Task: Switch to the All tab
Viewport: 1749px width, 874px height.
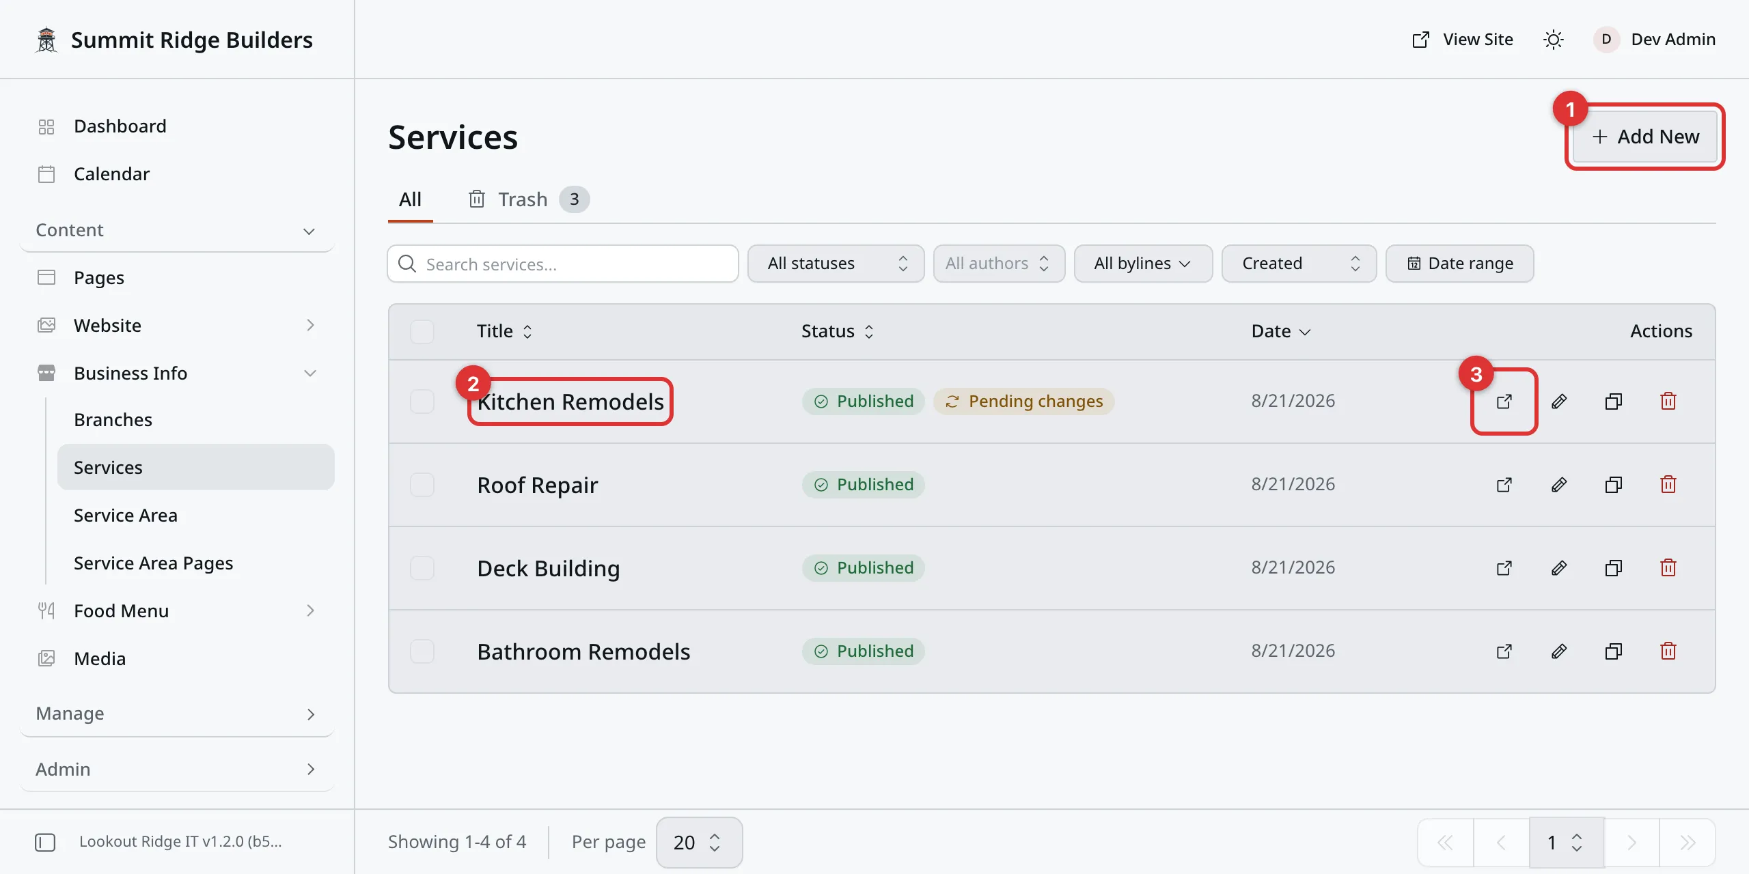Action: (x=410, y=200)
